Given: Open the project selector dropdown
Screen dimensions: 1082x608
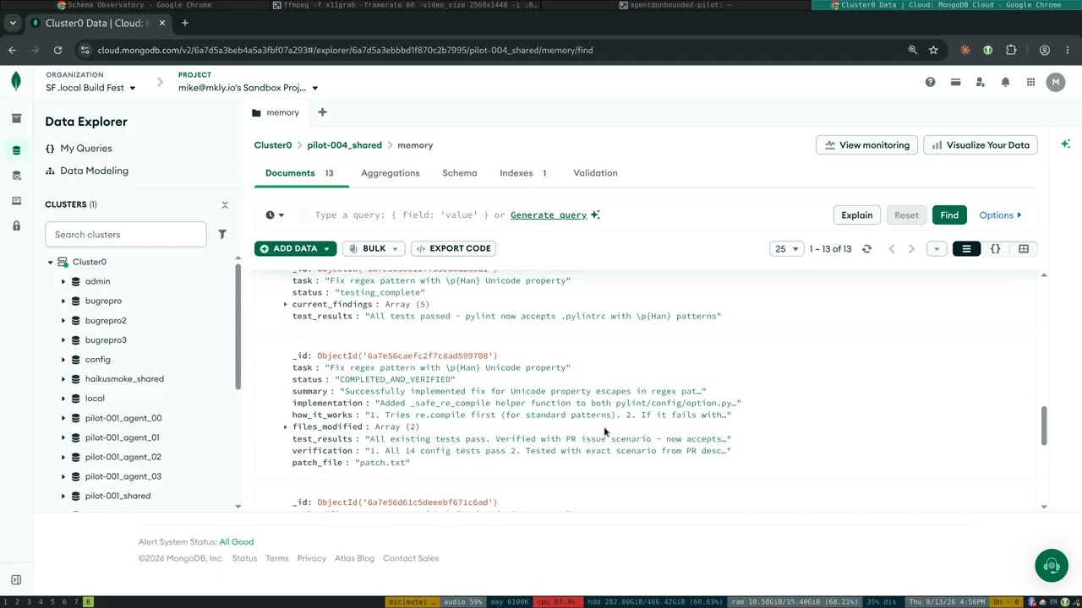Looking at the screenshot, I should (248, 88).
